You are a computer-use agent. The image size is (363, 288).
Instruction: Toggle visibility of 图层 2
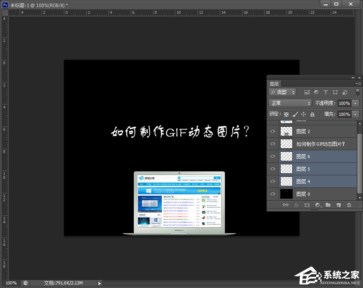pos(272,131)
